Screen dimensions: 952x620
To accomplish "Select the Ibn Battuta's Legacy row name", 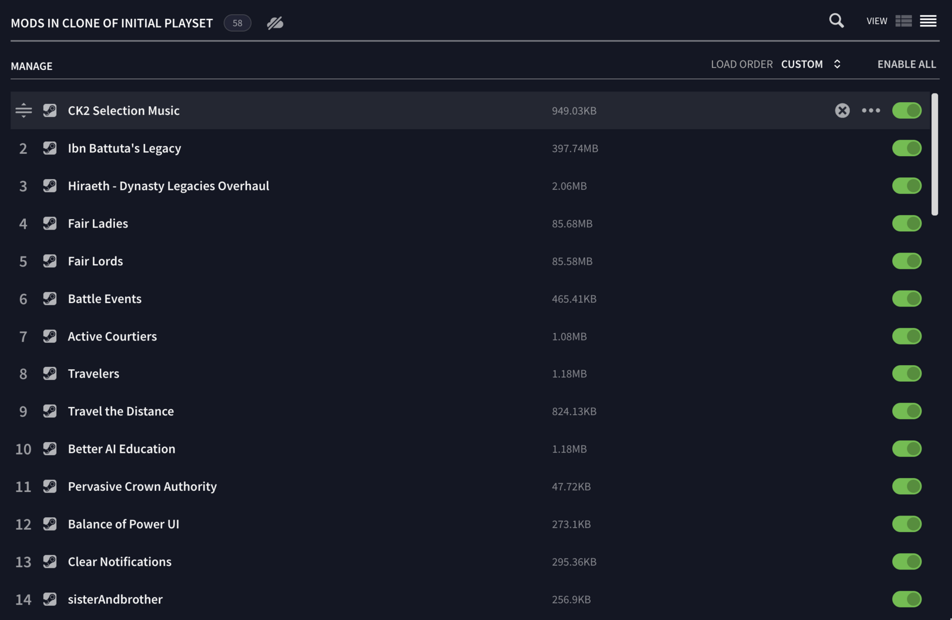I will [125, 148].
